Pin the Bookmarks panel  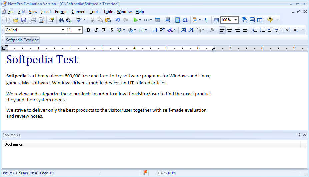[x=299, y=135]
